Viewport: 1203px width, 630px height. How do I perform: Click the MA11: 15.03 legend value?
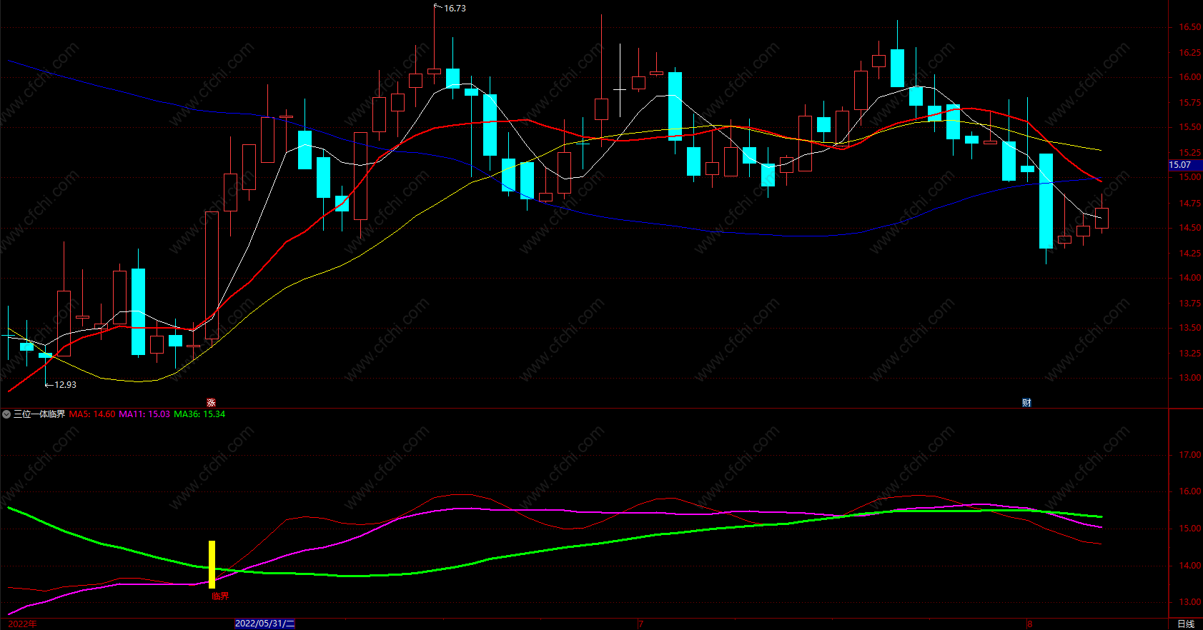tap(144, 414)
